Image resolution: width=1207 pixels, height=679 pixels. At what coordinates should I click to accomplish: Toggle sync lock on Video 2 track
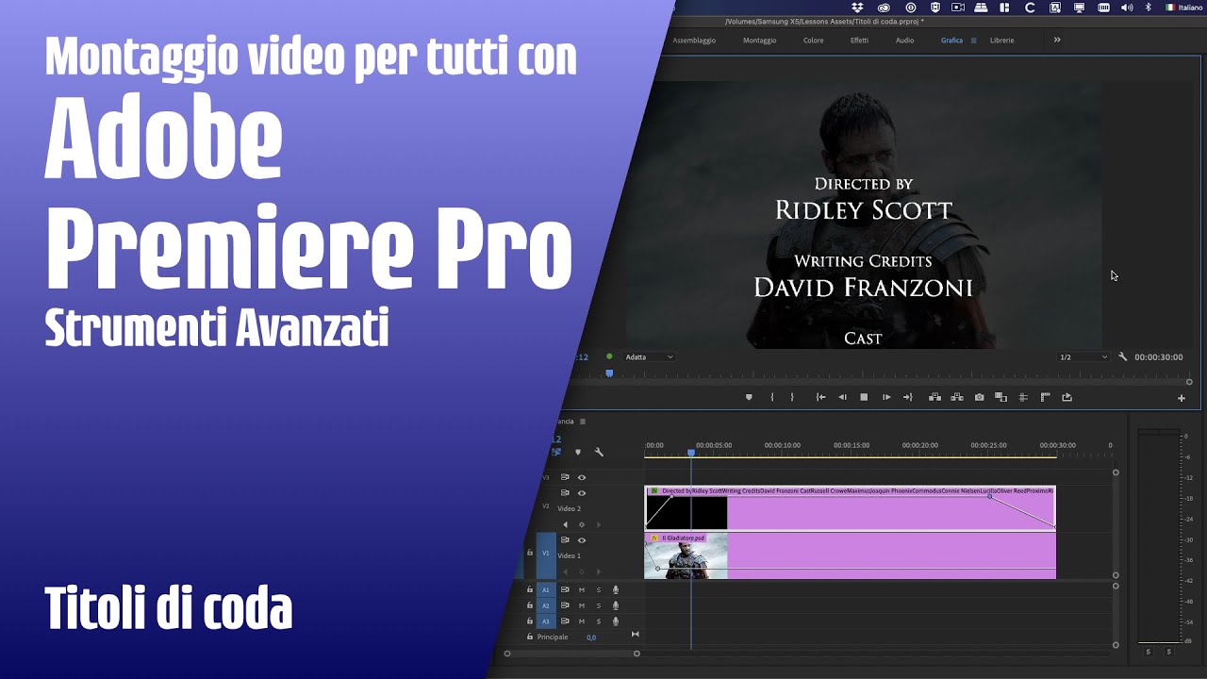point(565,493)
